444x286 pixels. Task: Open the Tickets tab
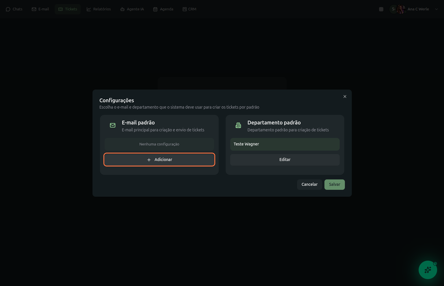(x=68, y=9)
